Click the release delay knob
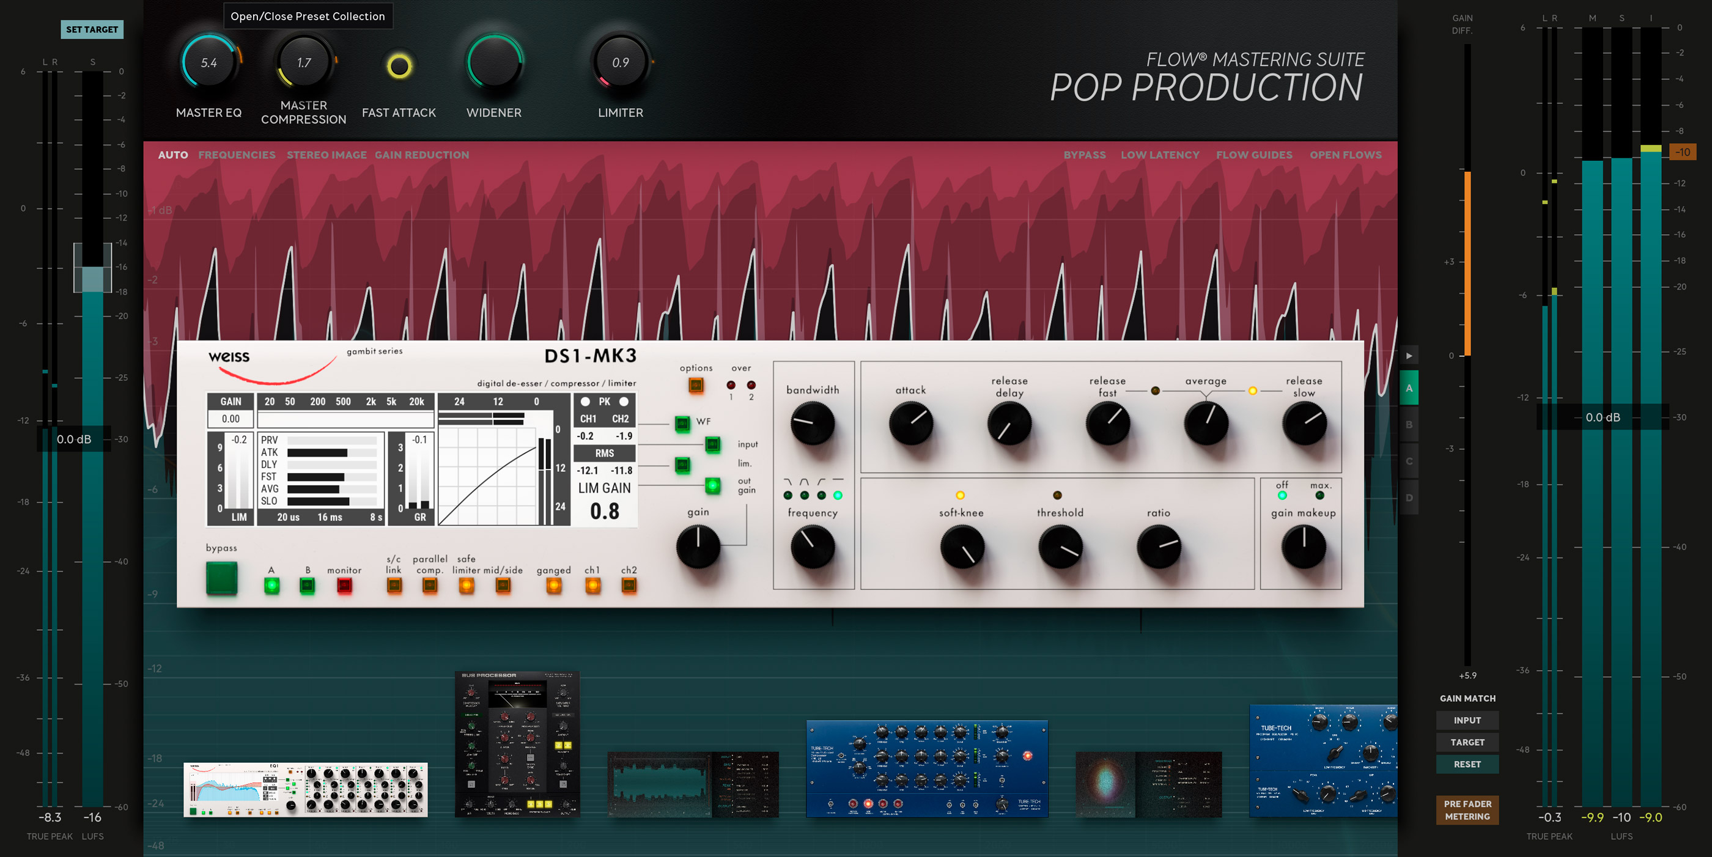1712x857 pixels. (1009, 423)
